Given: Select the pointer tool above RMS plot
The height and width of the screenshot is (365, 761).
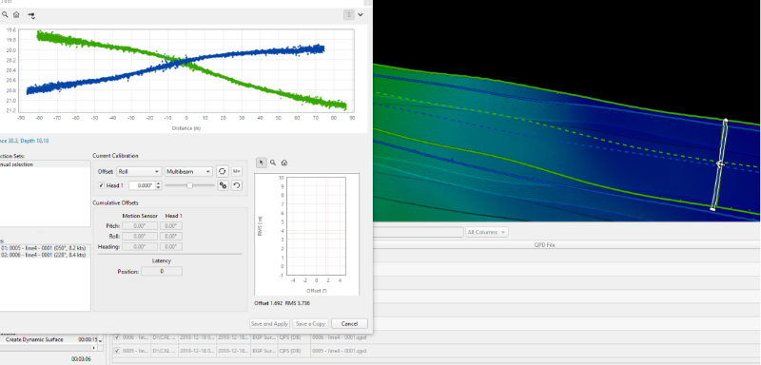Looking at the screenshot, I should coord(262,163).
